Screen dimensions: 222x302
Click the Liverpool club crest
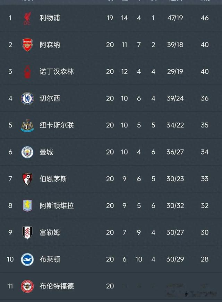pos(27,18)
